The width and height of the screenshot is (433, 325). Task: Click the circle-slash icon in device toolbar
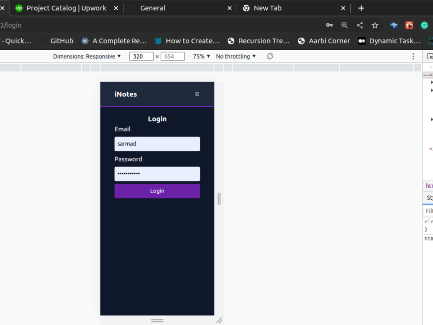[269, 56]
